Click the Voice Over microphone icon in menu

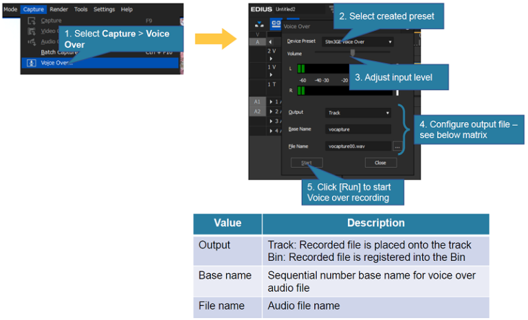32,63
